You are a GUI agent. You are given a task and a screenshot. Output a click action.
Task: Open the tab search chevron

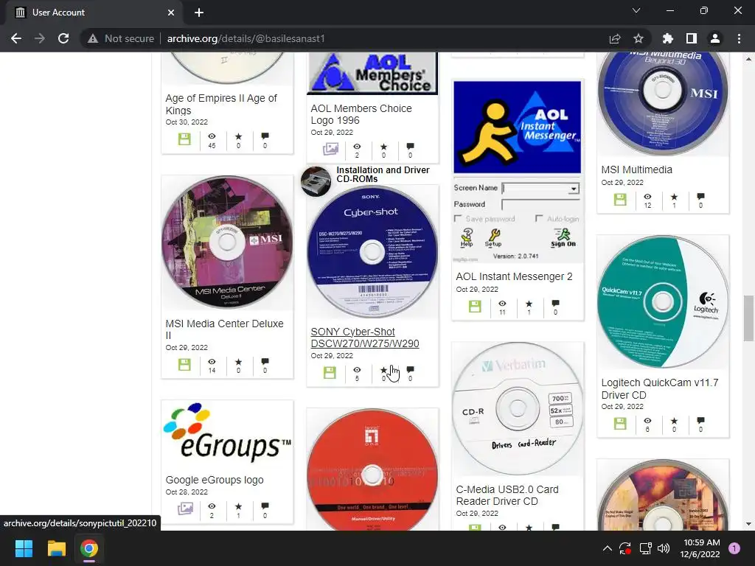pos(636,10)
